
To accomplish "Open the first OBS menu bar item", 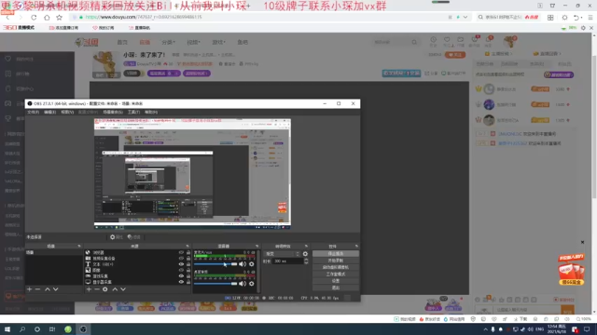I will (x=34, y=112).
